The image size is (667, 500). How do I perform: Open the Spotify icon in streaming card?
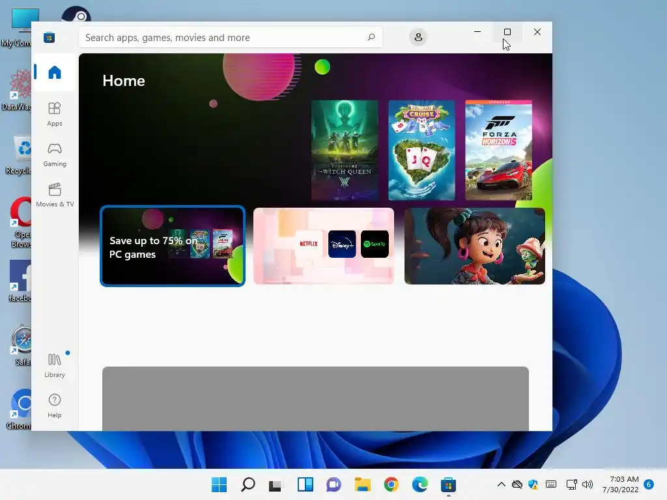(x=375, y=244)
